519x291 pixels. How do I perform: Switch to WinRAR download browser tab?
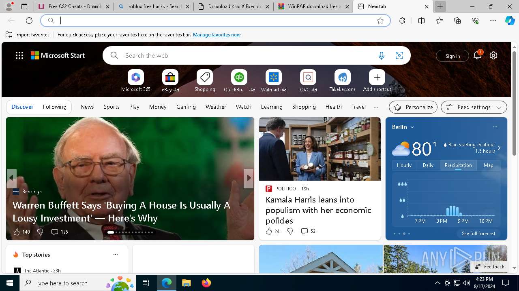313,6
